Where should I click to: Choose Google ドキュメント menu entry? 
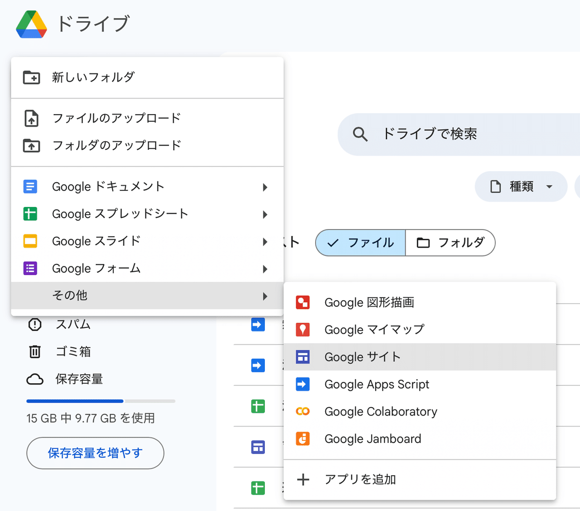(x=147, y=187)
